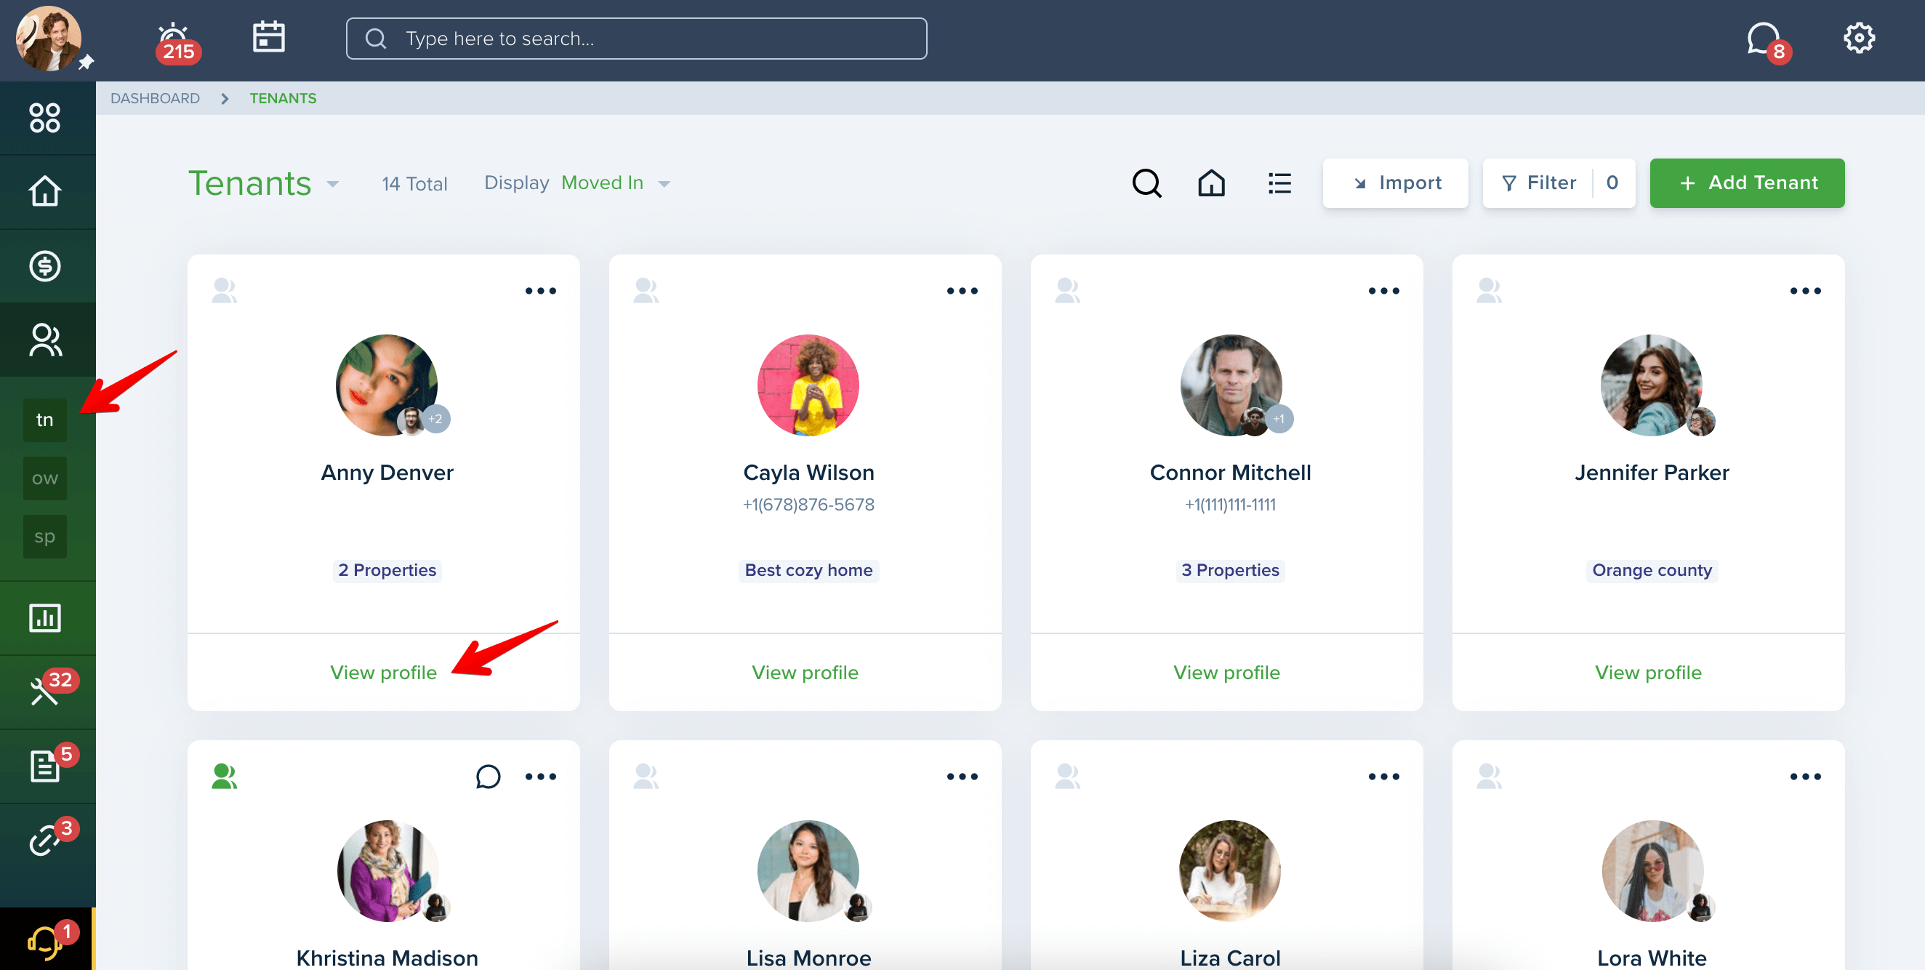1925x970 pixels.
Task: Open the reports chart icon in sidebar
Action: [x=45, y=618]
